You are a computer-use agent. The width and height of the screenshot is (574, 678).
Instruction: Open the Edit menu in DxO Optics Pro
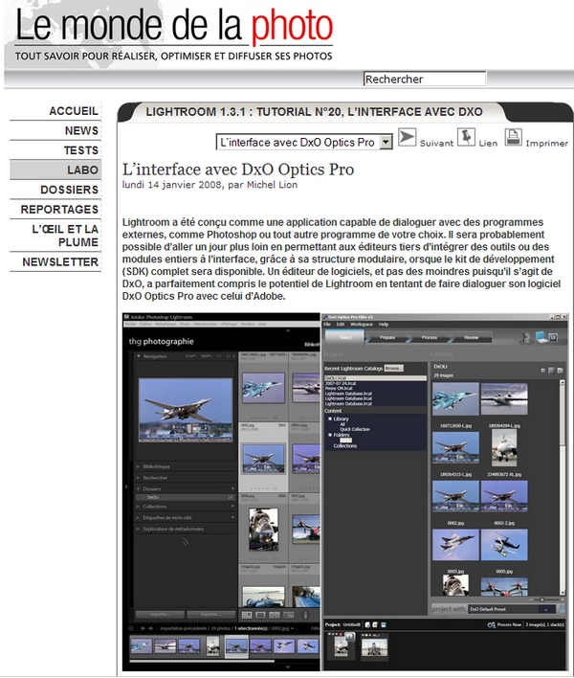tap(341, 325)
